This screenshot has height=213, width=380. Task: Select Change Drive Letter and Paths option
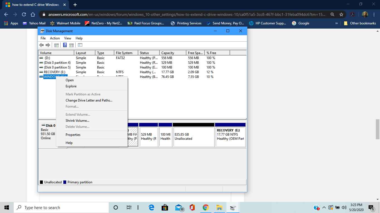pyautogui.click(x=89, y=100)
